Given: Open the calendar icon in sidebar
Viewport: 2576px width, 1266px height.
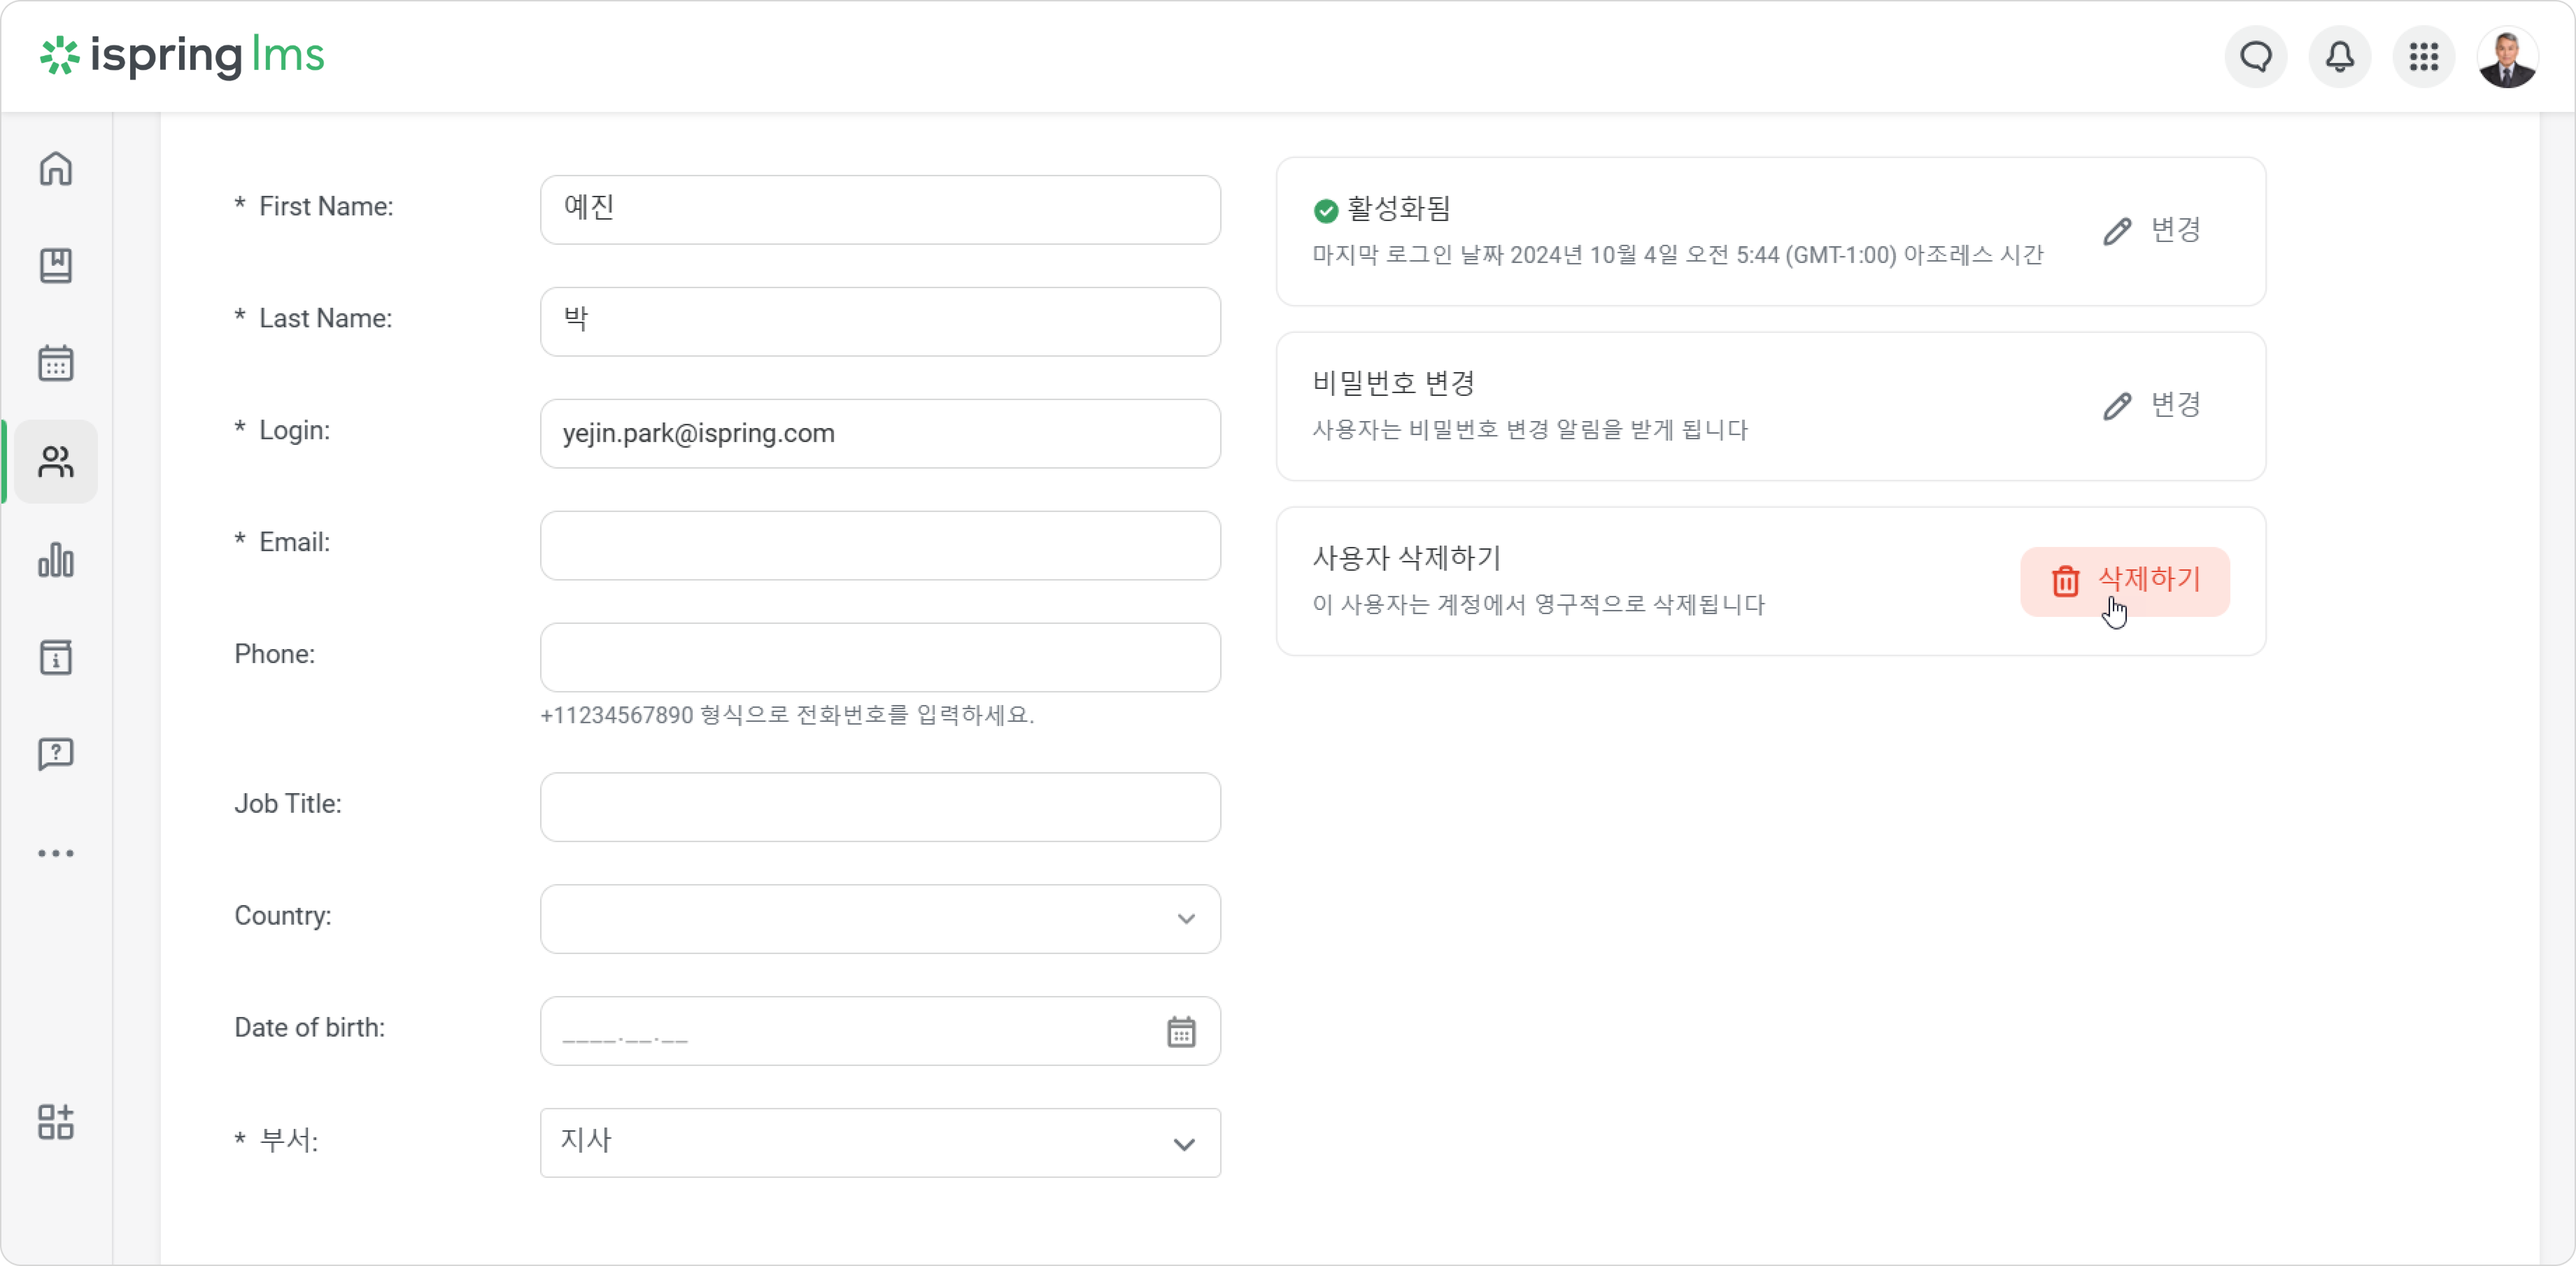Looking at the screenshot, I should 56,363.
